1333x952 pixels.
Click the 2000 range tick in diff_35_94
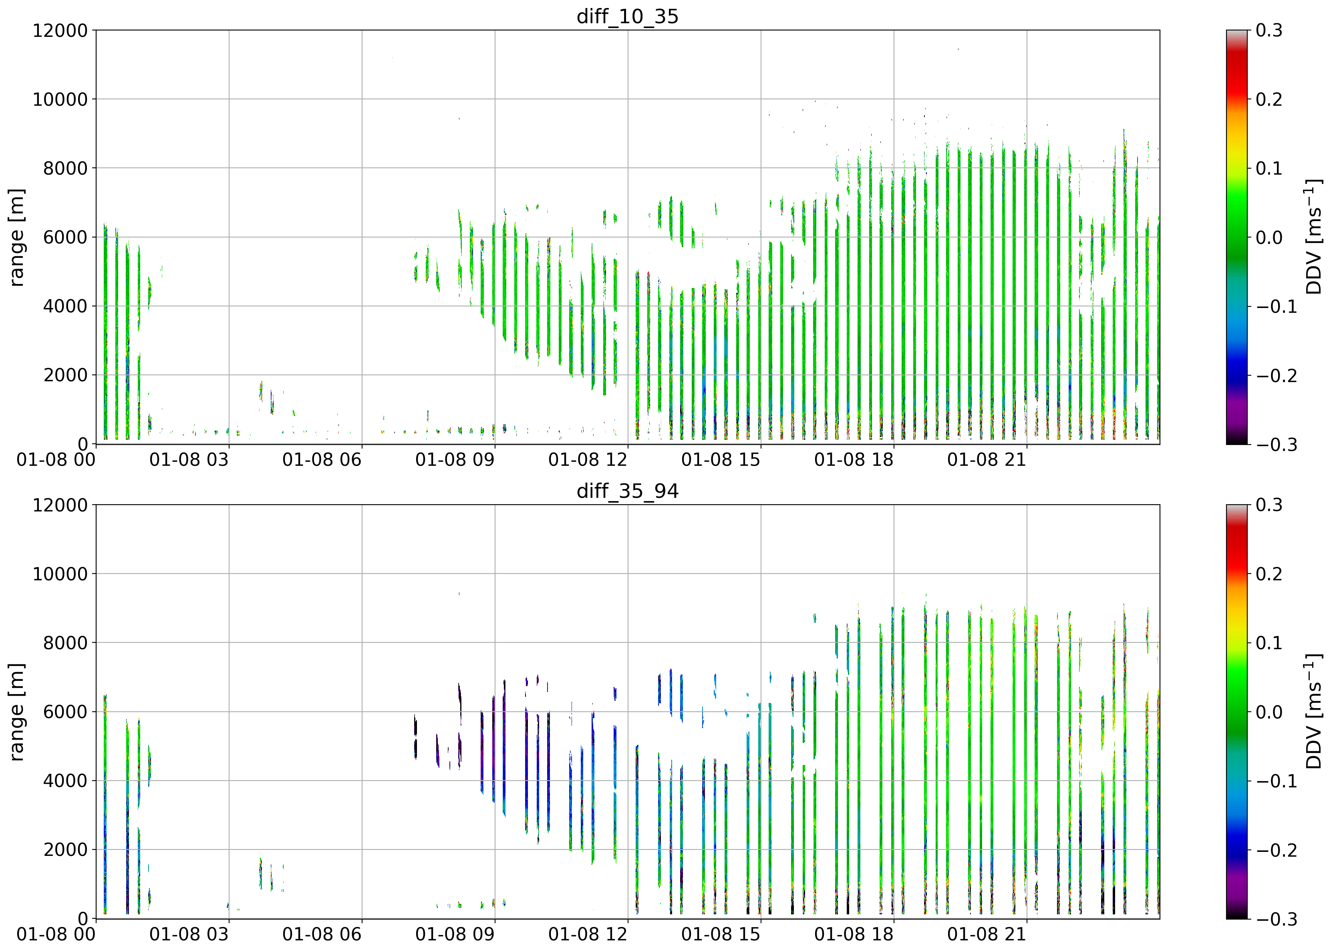(x=65, y=850)
